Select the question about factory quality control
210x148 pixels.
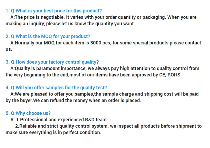pos(52,62)
